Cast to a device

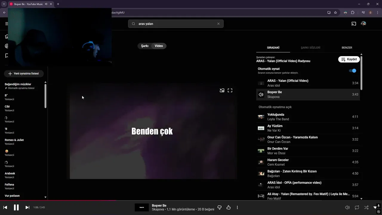354,24
